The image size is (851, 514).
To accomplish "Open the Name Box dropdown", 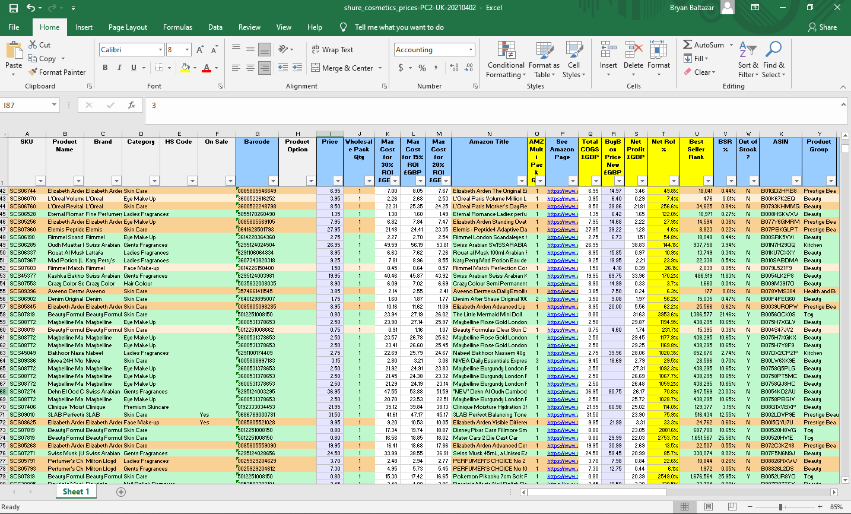I will [x=54, y=105].
